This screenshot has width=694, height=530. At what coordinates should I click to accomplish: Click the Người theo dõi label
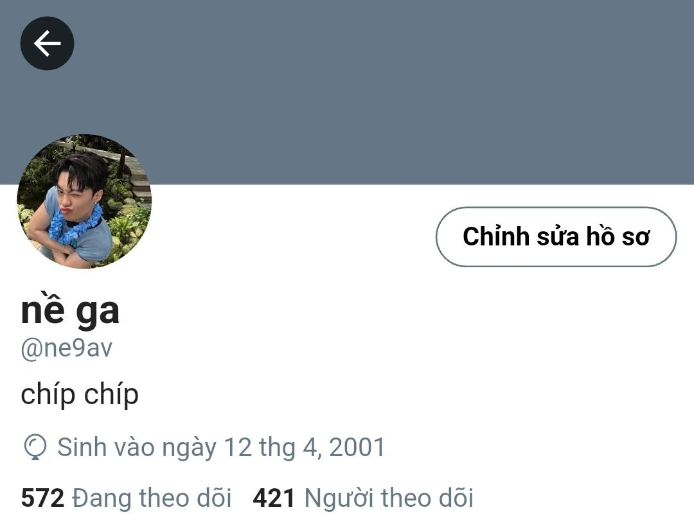click(389, 498)
